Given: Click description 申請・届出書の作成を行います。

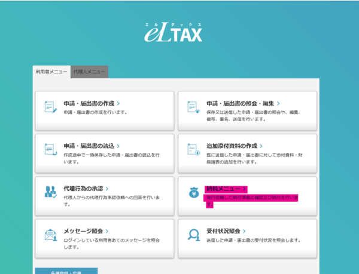Looking at the screenshot, I should tap(95, 112).
